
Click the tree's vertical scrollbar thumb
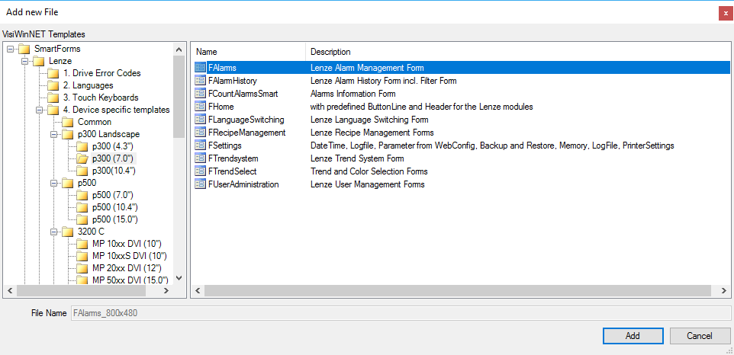[179, 96]
